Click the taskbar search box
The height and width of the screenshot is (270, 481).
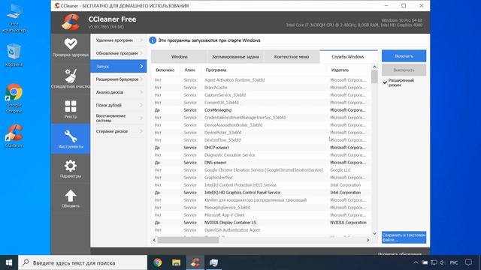click(x=83, y=262)
